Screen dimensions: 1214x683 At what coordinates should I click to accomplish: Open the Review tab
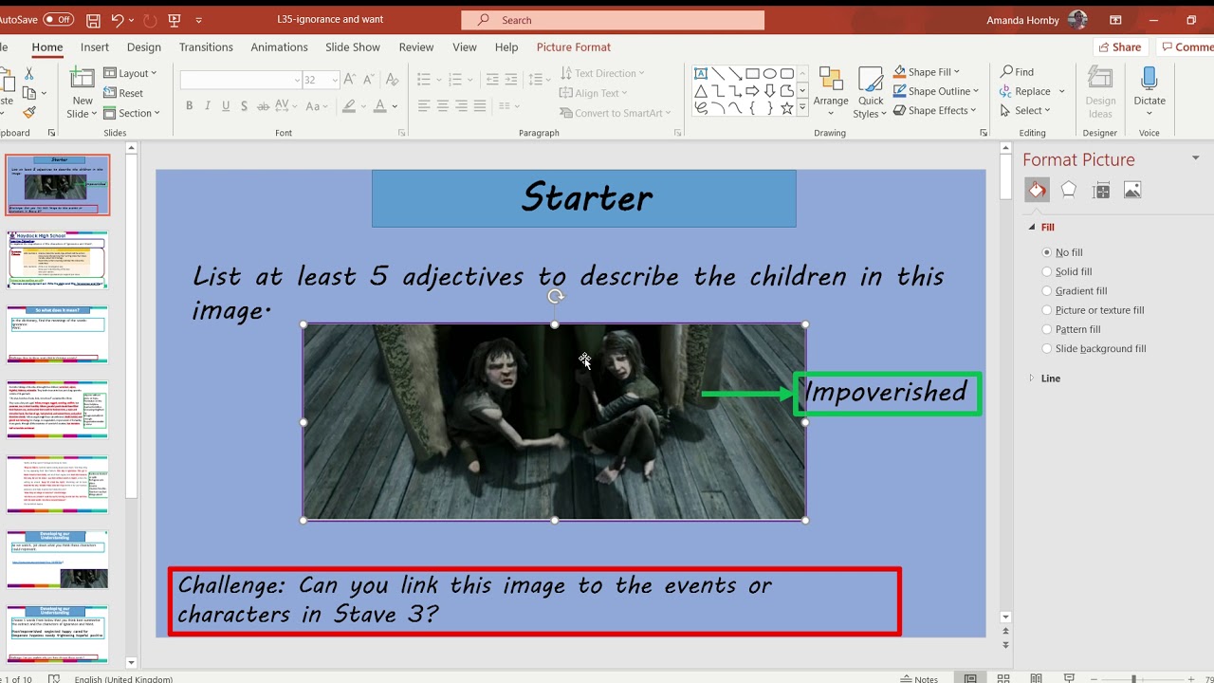pyautogui.click(x=416, y=47)
